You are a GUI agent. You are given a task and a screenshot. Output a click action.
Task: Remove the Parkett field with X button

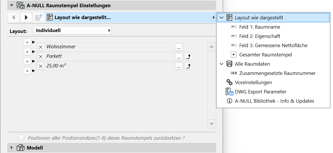(x=41, y=57)
